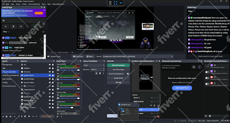Enable Twitch DarkWhingDuck multi-stream toggle
The height and width of the screenshot is (123, 230).
tap(207, 72)
